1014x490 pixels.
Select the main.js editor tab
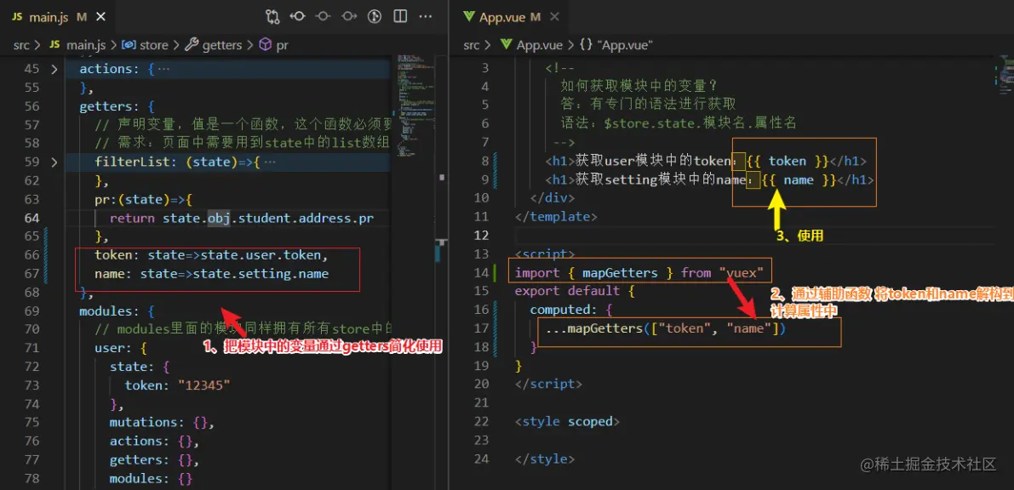[57, 18]
